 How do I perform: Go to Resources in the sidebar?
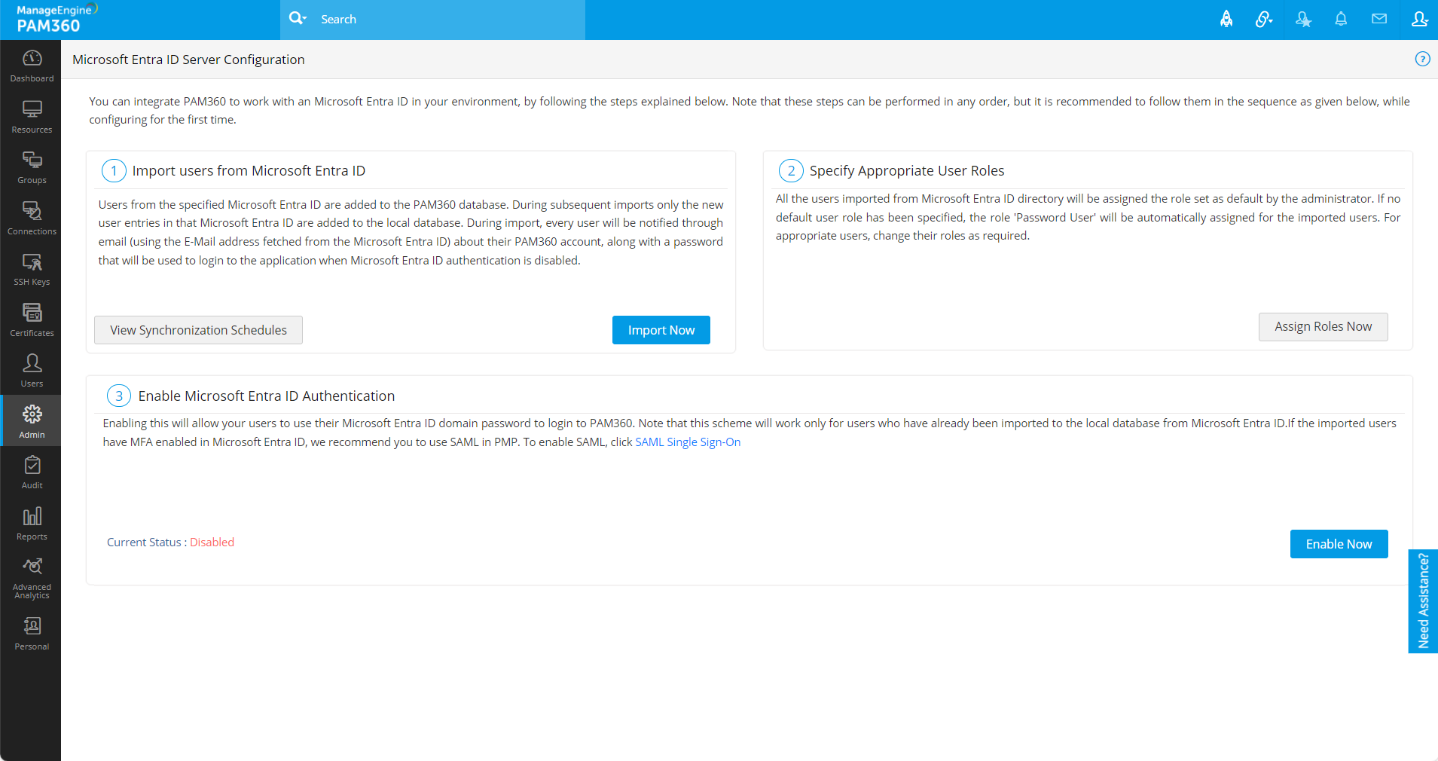[x=32, y=117]
